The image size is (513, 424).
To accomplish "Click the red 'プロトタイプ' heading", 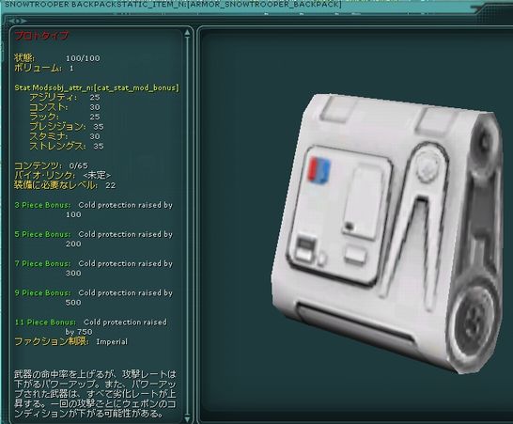I will click(x=41, y=36).
